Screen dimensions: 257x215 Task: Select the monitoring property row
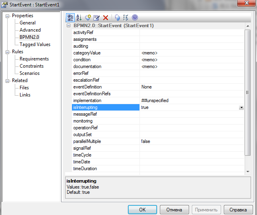pos(158,121)
